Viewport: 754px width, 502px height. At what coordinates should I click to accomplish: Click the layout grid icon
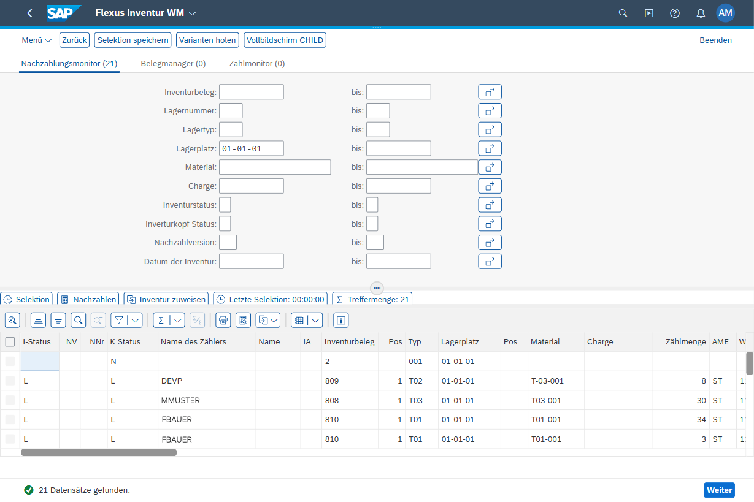pos(299,320)
